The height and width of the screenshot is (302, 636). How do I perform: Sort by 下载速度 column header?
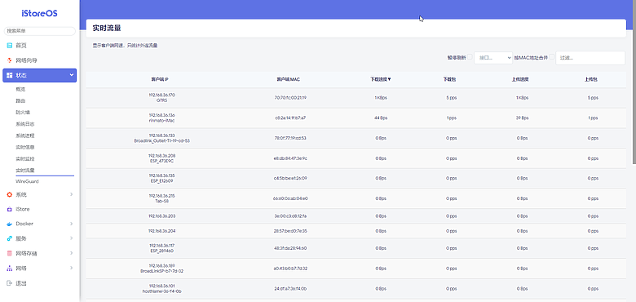[x=381, y=79]
